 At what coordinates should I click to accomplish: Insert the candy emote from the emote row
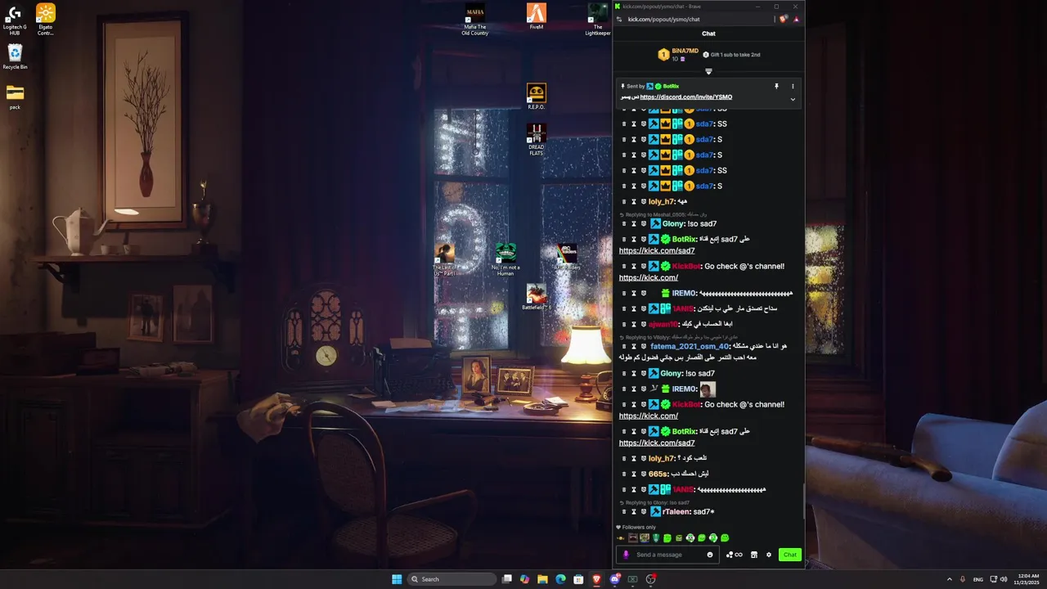click(621, 537)
